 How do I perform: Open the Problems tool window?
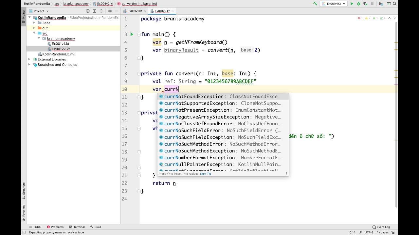[x=55, y=227]
